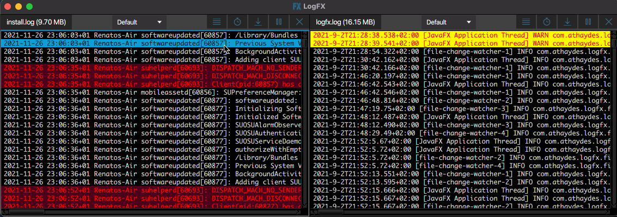Select yellow WARN line at 21:28:39.541

pos(460,44)
